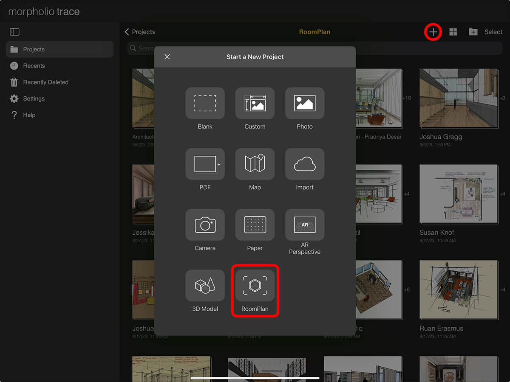Launch the RoomPlan scanner option
This screenshot has height=382, width=510.
[255, 285]
